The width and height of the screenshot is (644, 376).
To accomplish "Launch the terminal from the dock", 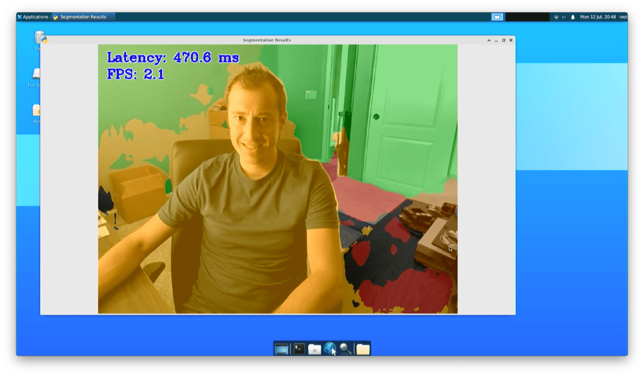I will pos(299,349).
